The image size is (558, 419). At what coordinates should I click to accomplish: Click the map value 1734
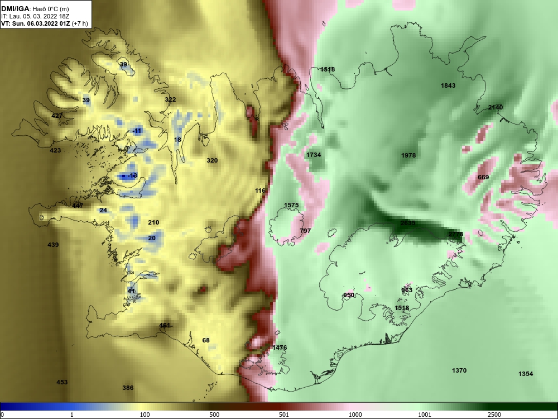click(x=314, y=155)
